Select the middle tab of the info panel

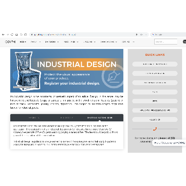[x=67, y=117]
